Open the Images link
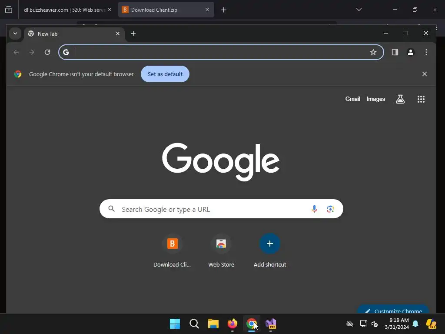Viewport: 445px width, 334px height. pyautogui.click(x=376, y=99)
